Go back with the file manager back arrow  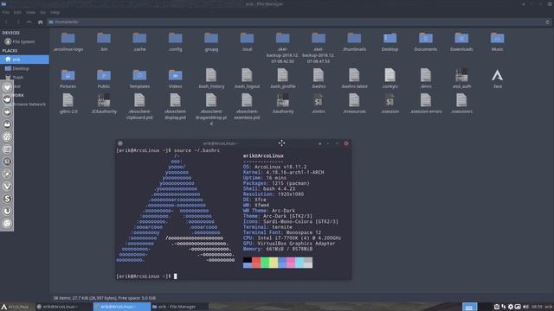pos(6,22)
